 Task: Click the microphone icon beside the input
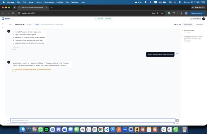click(8, 120)
